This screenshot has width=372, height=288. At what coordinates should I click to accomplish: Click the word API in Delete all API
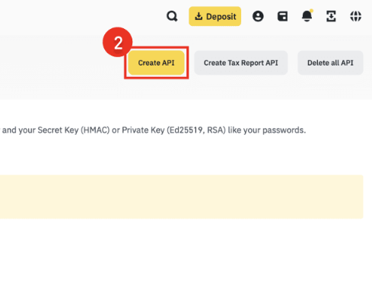pyautogui.click(x=347, y=62)
